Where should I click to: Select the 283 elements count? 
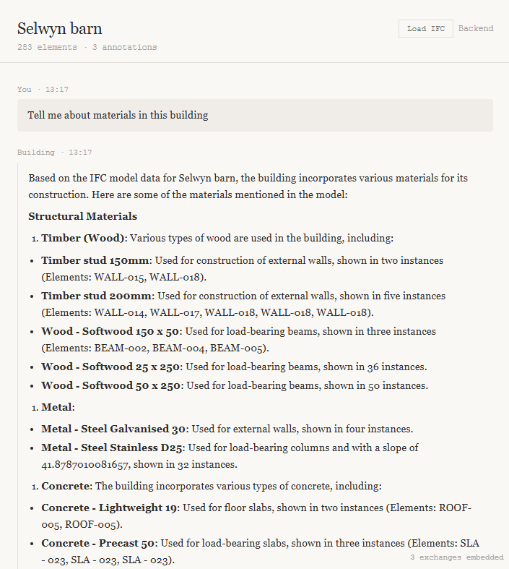[x=47, y=48]
